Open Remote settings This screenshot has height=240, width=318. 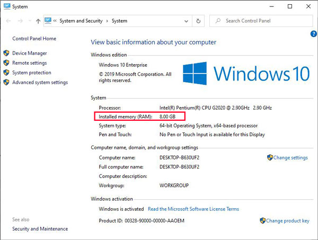click(x=30, y=63)
